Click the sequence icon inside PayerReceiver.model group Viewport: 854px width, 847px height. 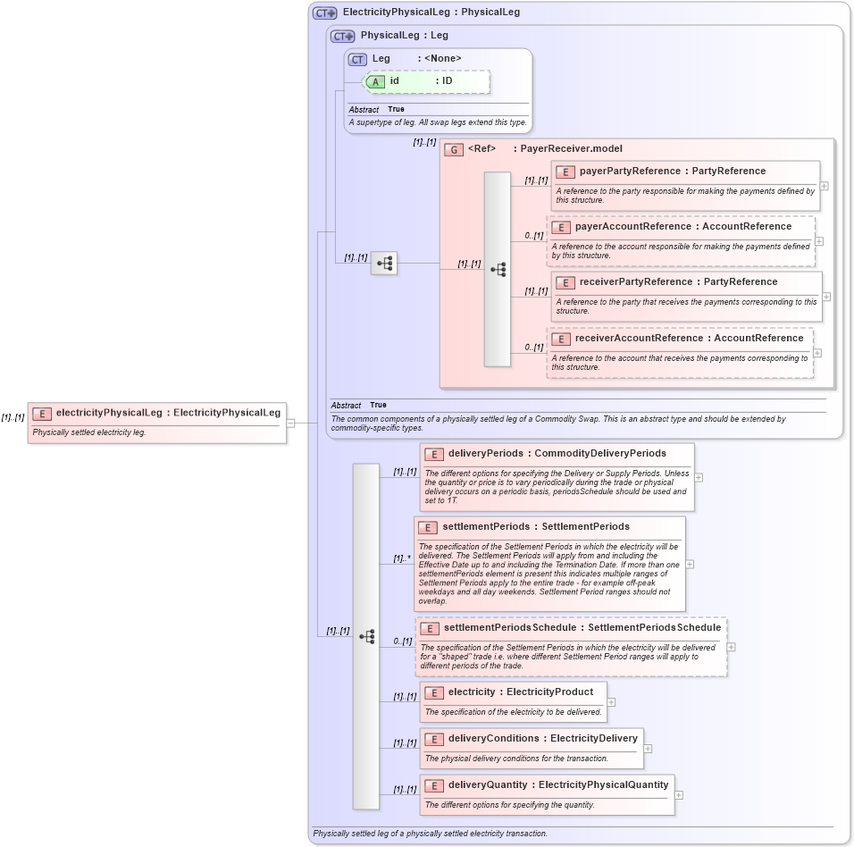point(498,269)
